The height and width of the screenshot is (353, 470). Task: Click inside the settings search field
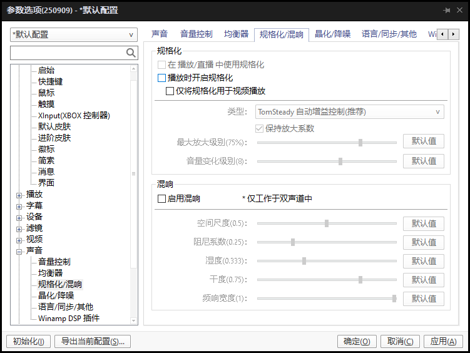coord(68,53)
